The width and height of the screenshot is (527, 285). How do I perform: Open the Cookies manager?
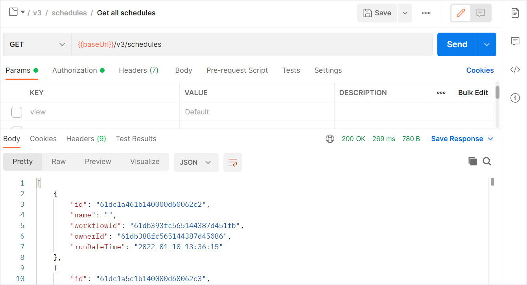(480, 70)
